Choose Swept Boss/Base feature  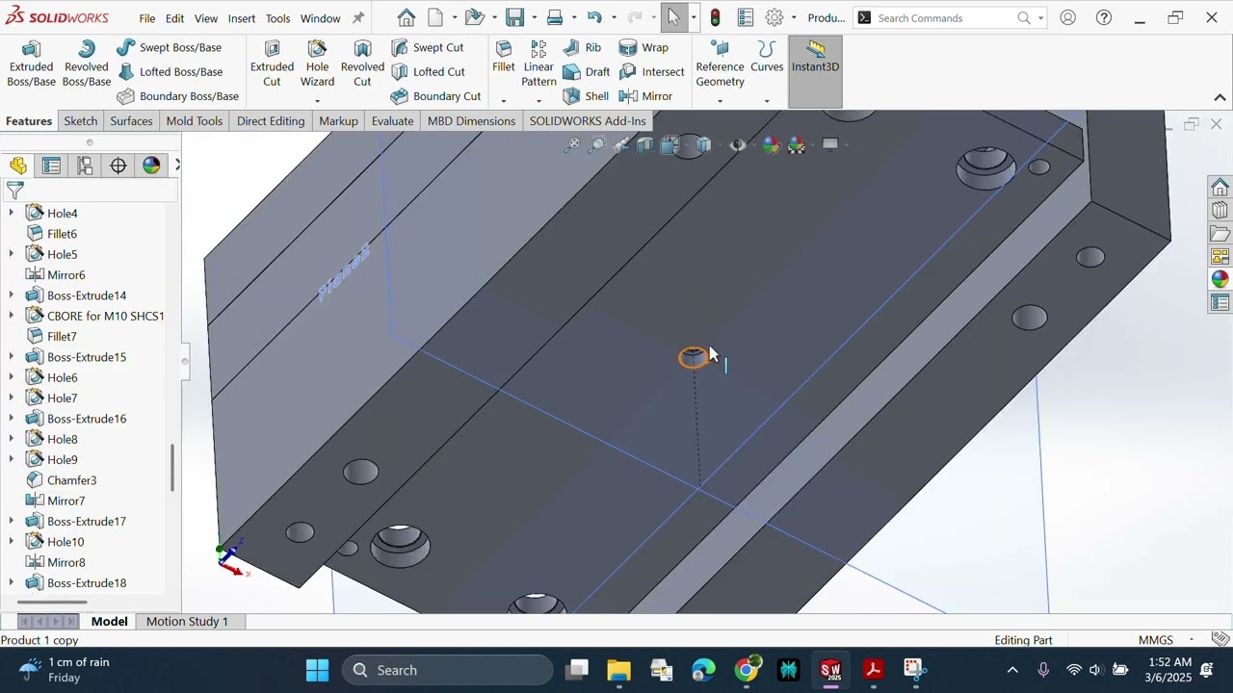(x=169, y=47)
